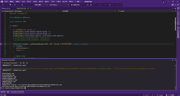Click the toolbar icon left of overflow dots
180x96 pixels.
tap(91, 5)
